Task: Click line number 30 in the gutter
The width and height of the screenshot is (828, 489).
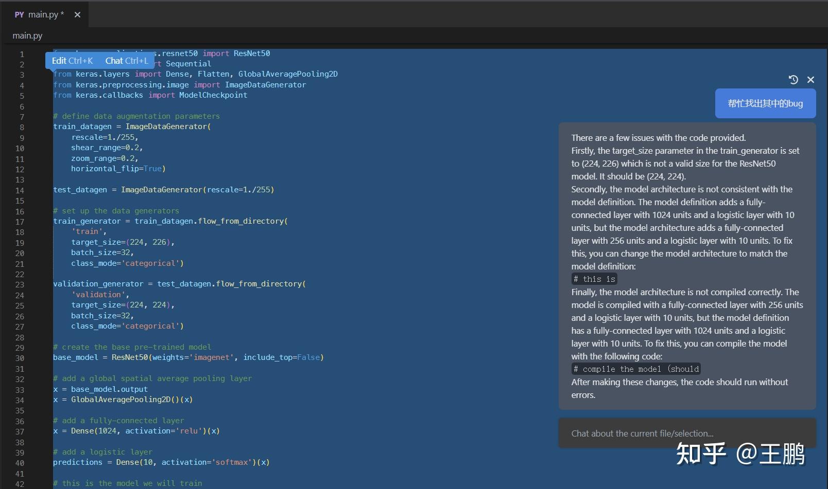Action: point(20,358)
